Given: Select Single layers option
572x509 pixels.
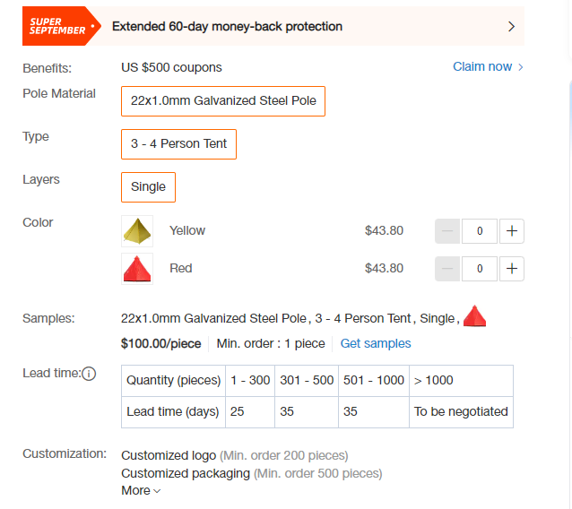Looking at the screenshot, I should pos(148,187).
